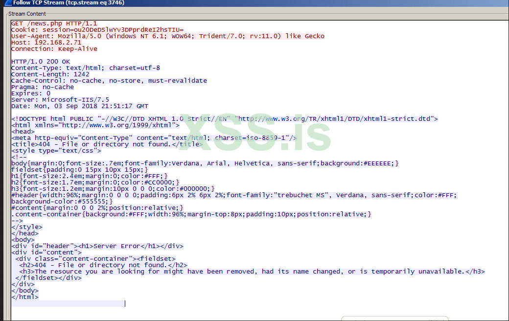Click the closing </style> tag line
Image resolution: width=509 pixels, height=321 pixels.
point(26,227)
